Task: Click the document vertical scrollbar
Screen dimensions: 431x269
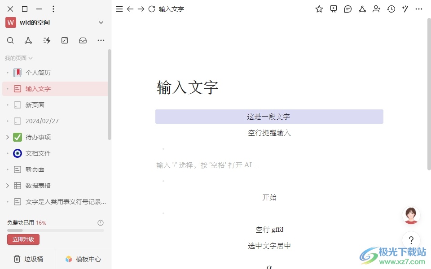Action: [429, 94]
